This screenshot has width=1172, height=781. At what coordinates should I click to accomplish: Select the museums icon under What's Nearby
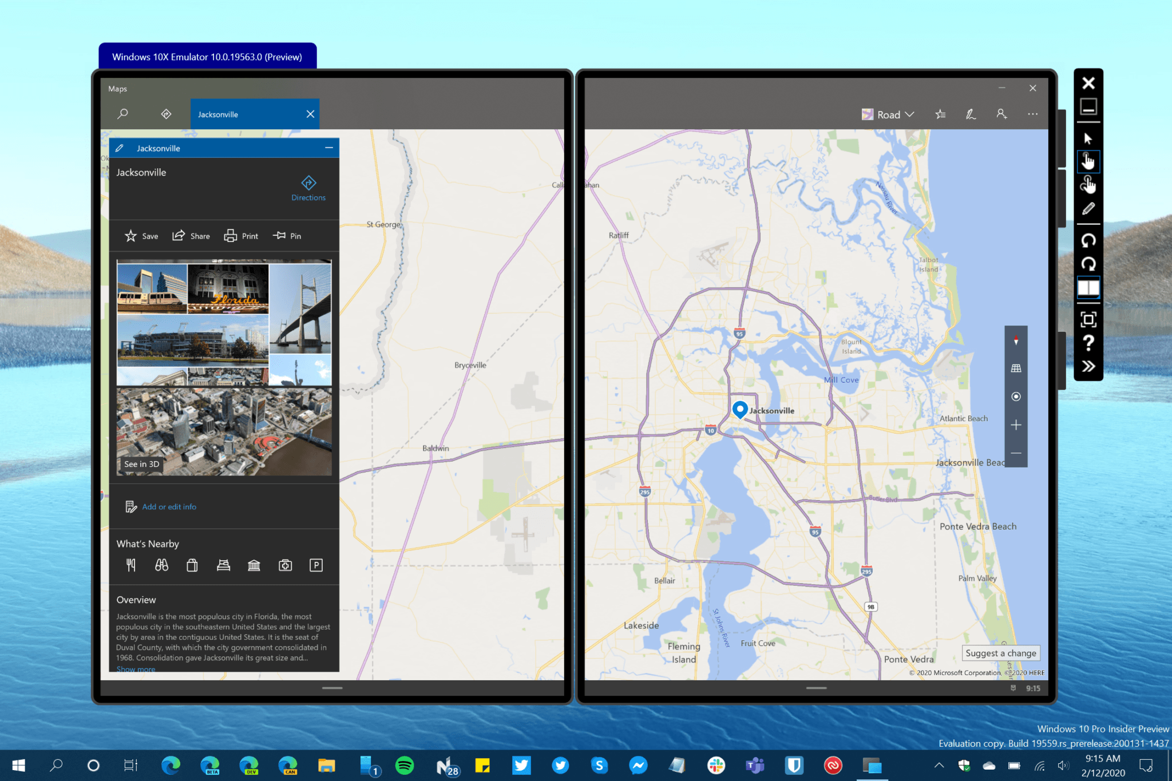254,565
